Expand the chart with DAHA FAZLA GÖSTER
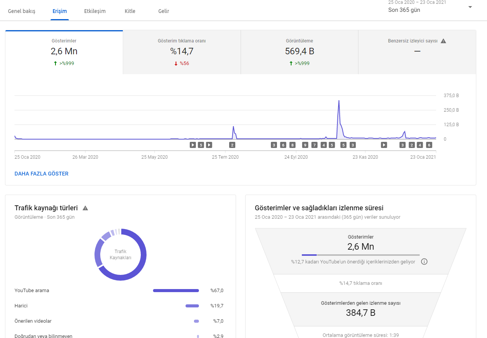The image size is (487, 338). tap(41, 174)
